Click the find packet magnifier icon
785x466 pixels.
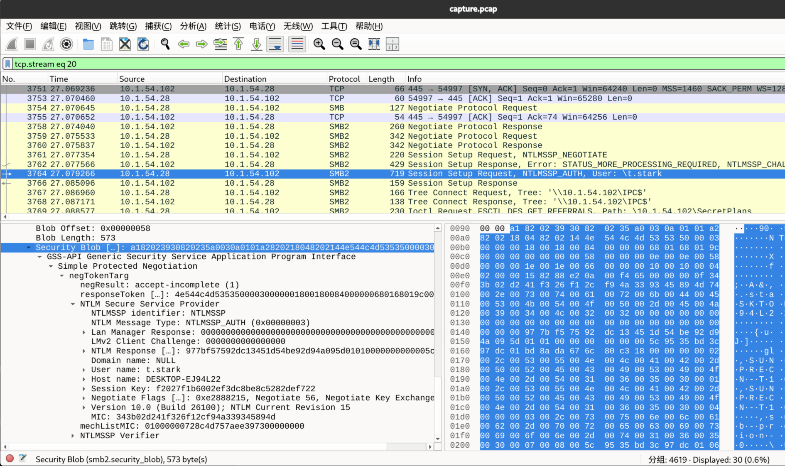[x=165, y=44]
